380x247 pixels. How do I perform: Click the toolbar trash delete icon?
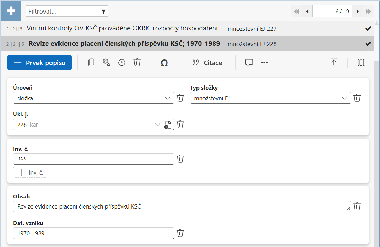click(137, 63)
